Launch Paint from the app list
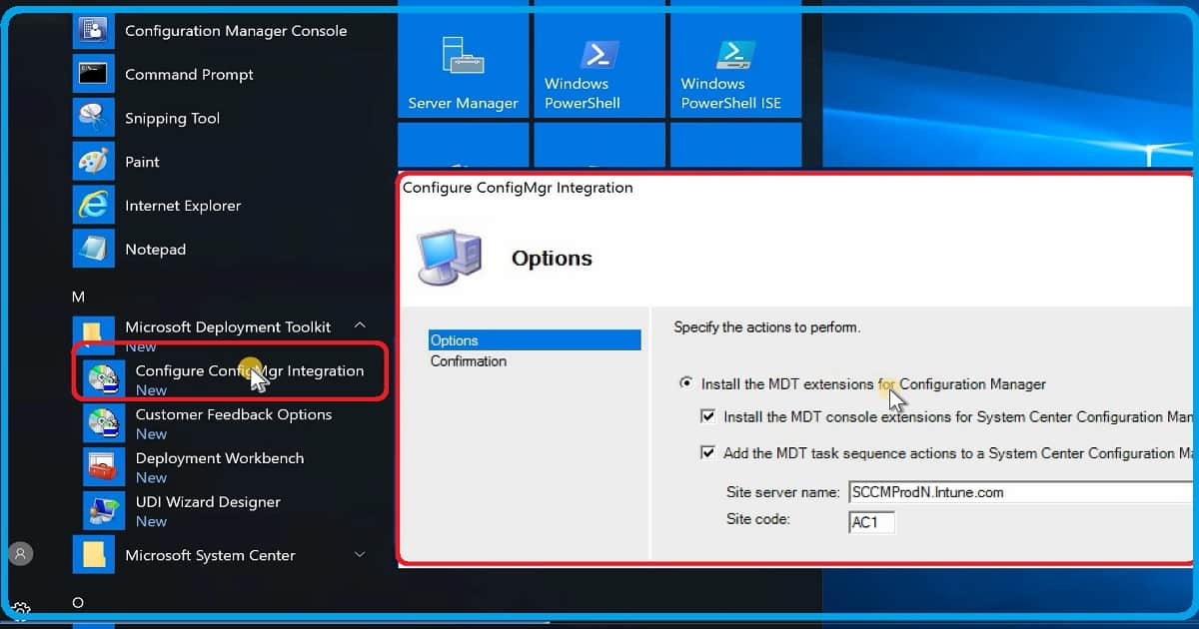Screen dimensions: 1199x629 click(x=94, y=162)
